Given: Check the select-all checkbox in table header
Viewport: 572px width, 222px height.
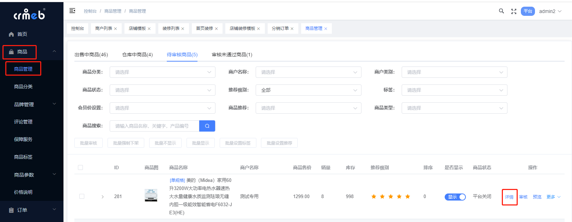Looking at the screenshot, I should (x=80, y=167).
